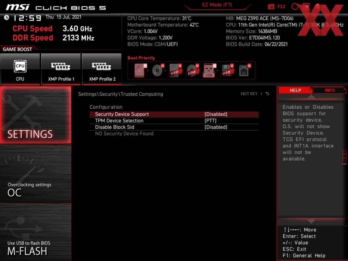The width and height of the screenshot is (348, 261).
Task: Click the 12:59 system clock
Action: pos(27,18)
